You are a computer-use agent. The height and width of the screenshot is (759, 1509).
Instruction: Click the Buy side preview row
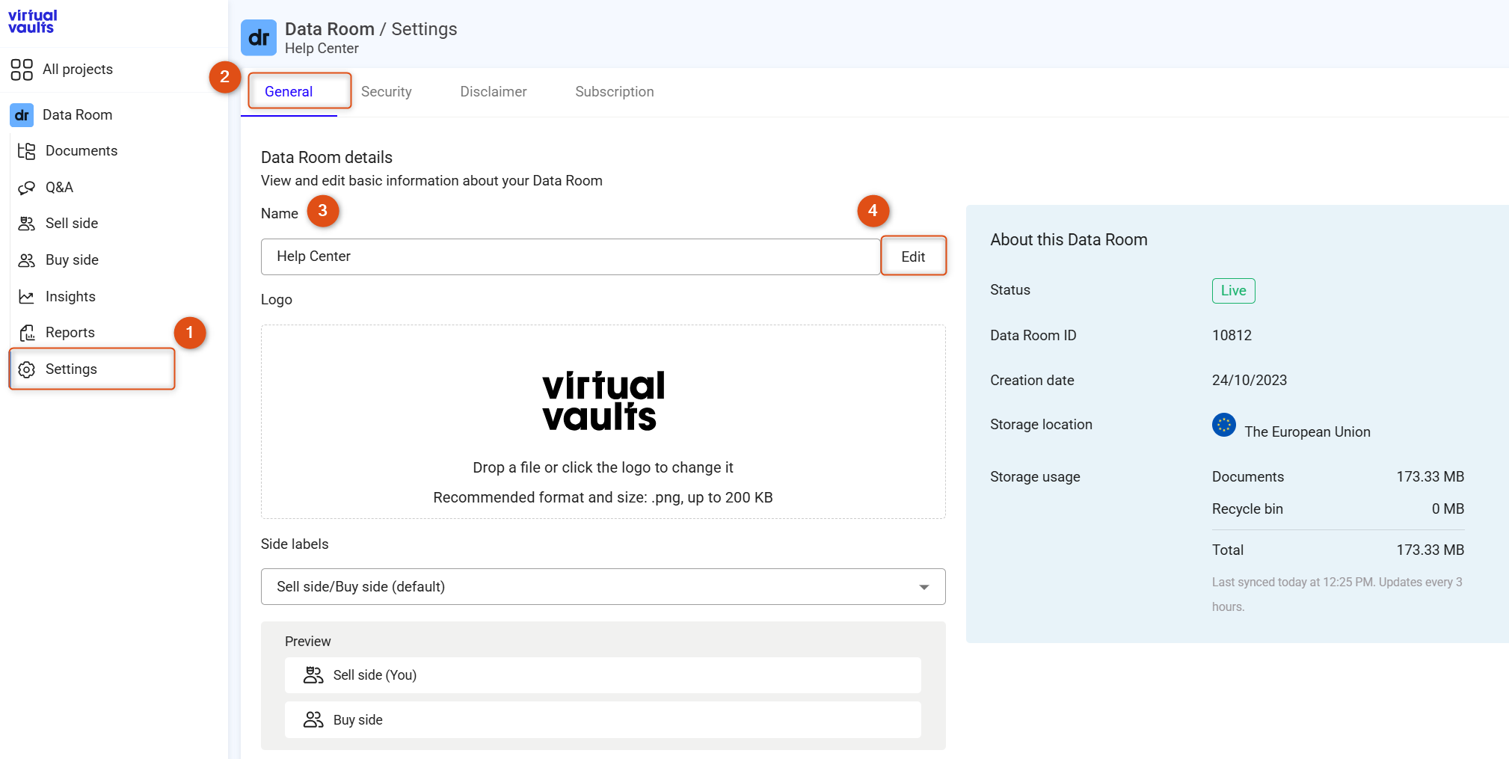(x=603, y=720)
